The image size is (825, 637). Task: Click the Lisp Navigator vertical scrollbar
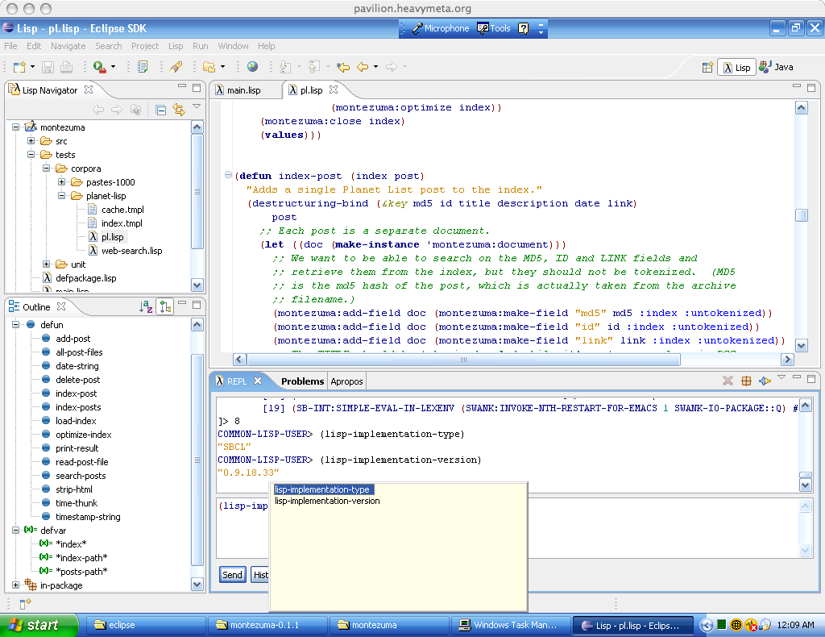tap(197, 192)
